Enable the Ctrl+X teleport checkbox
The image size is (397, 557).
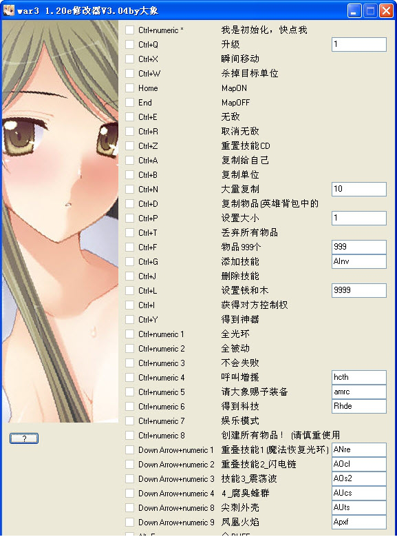click(x=130, y=59)
